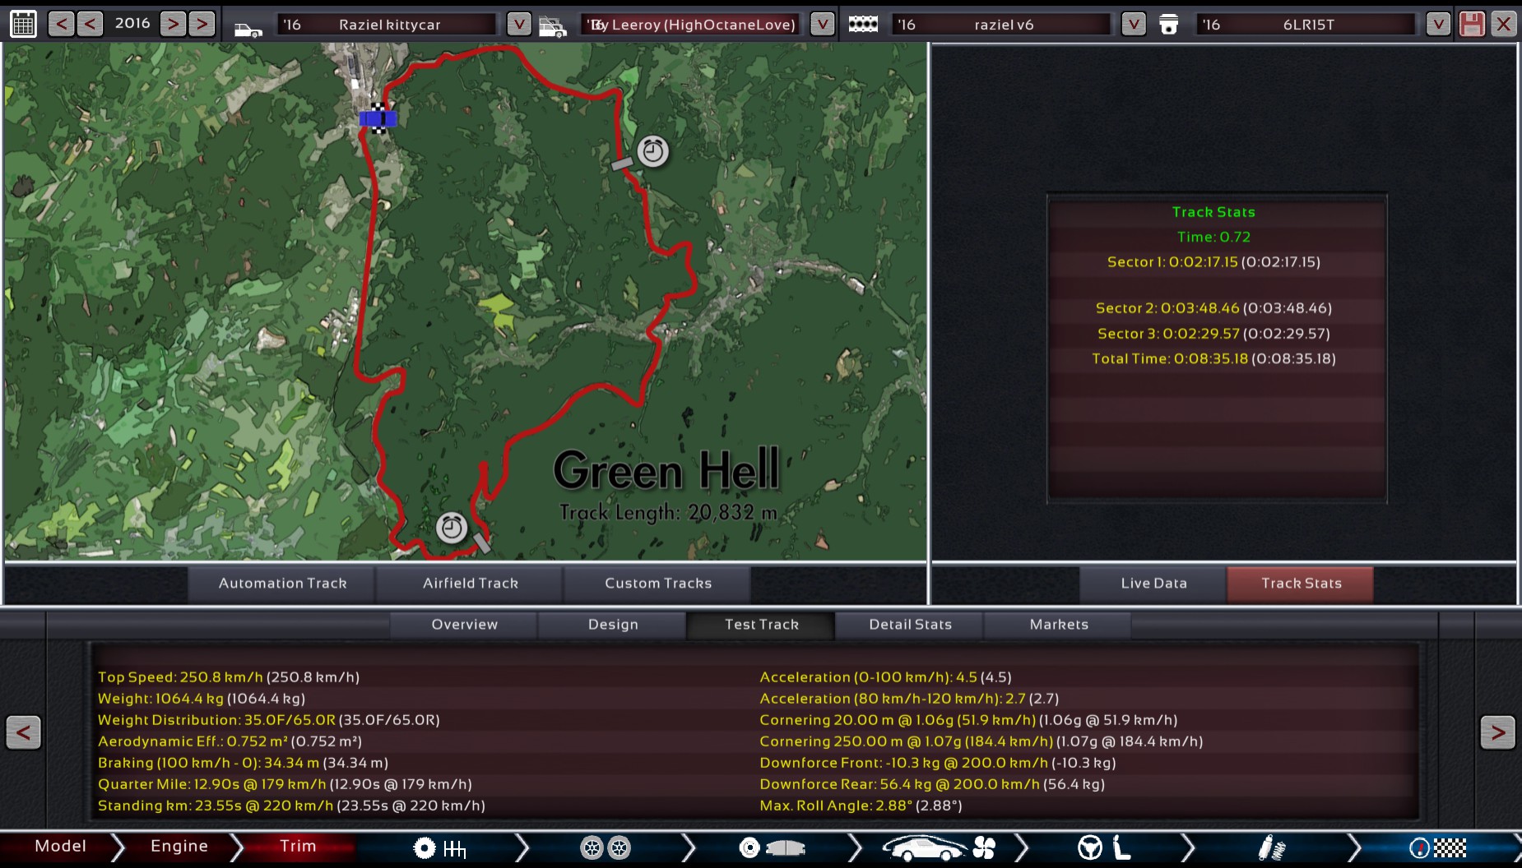Click the Track Length 20,832 m label
Screen dimensions: 1522x868
(x=668, y=513)
